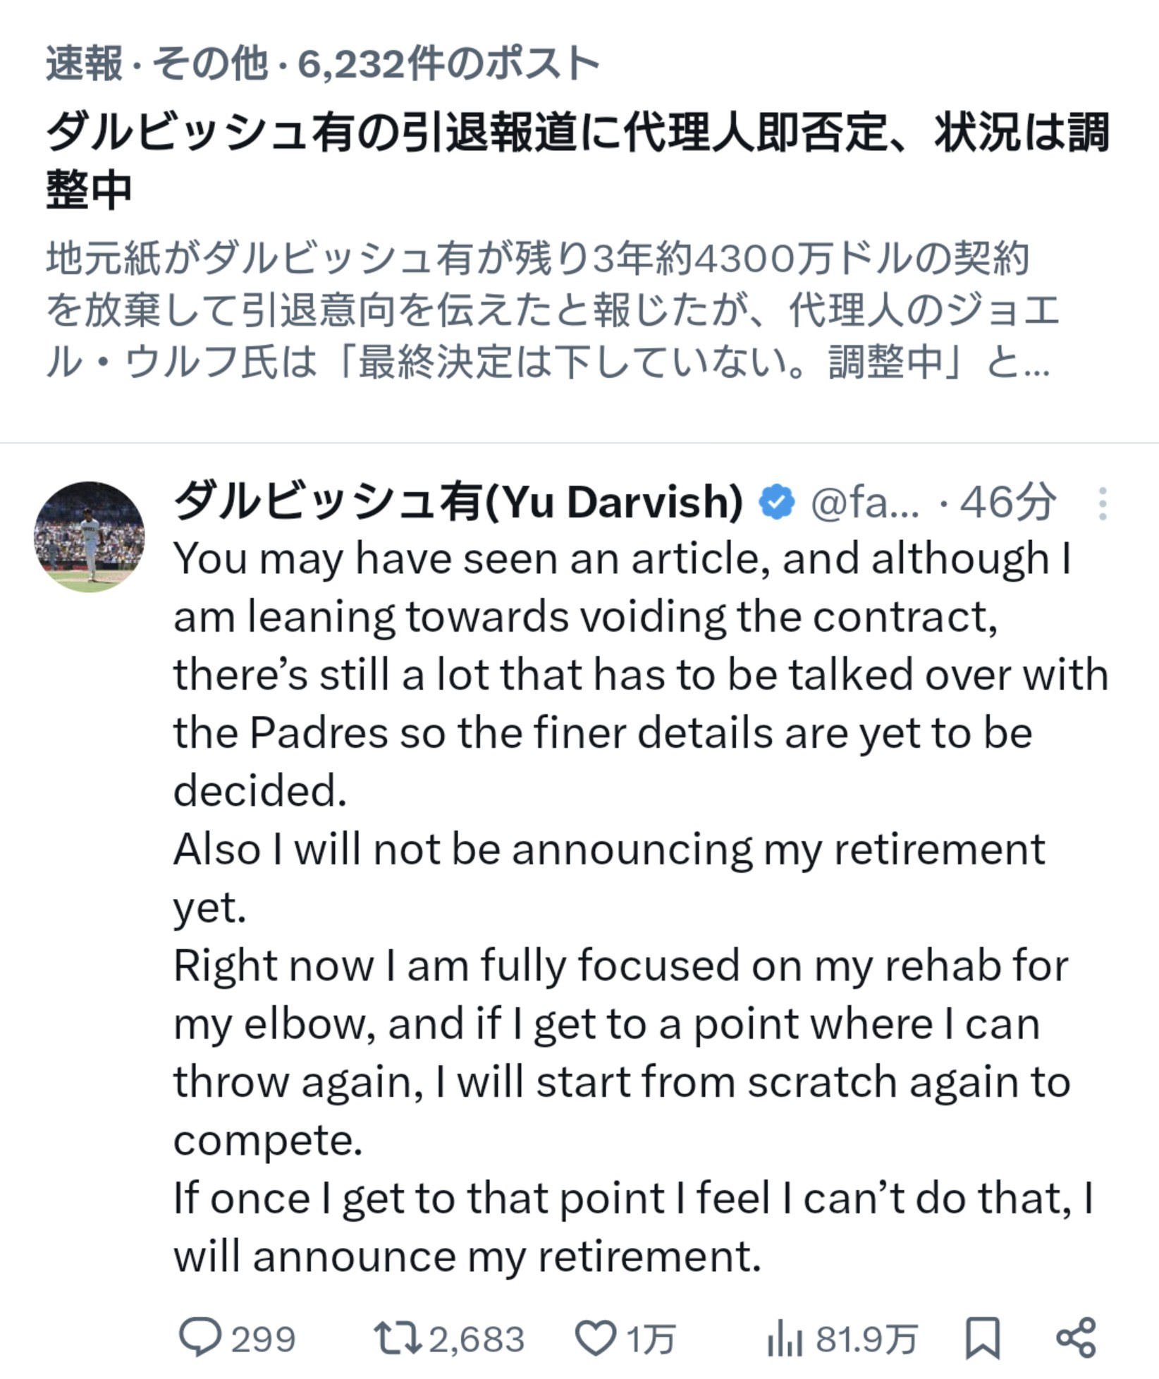Bookmark this Yu Darvish post
Image resolution: width=1159 pixels, height=1379 pixels.
(x=982, y=1337)
